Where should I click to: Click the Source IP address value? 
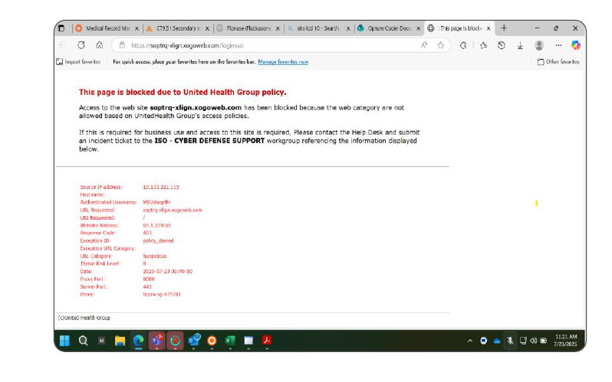161,187
